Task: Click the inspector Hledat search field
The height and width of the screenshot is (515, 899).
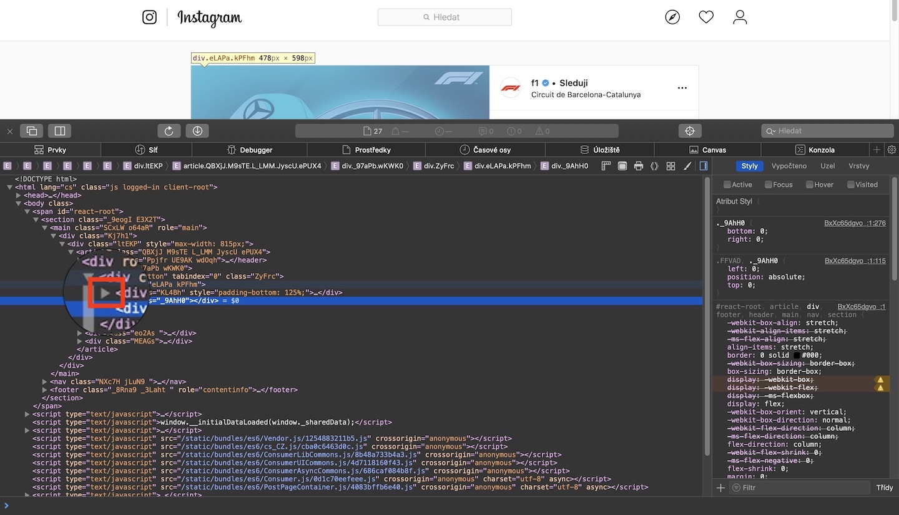Action: coord(827,131)
